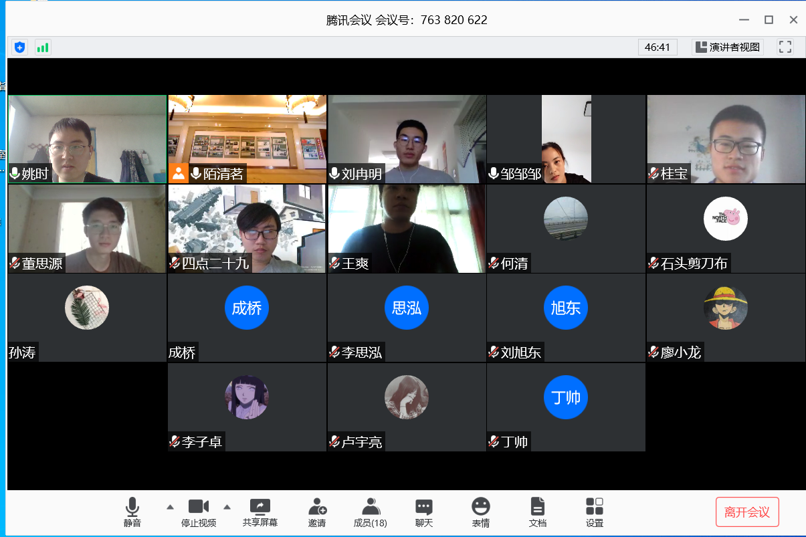Select 姚时's video tile
This screenshot has width=806, height=537.
[87, 138]
